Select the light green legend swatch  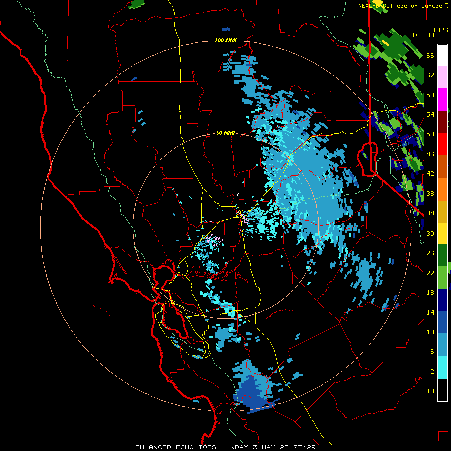click(442, 278)
